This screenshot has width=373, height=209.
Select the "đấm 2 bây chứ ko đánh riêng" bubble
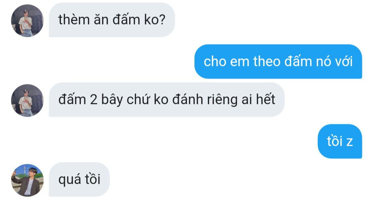coord(166,99)
